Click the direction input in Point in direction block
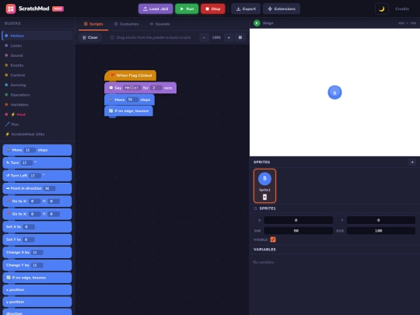The width and height of the screenshot is (420, 315). (49, 188)
